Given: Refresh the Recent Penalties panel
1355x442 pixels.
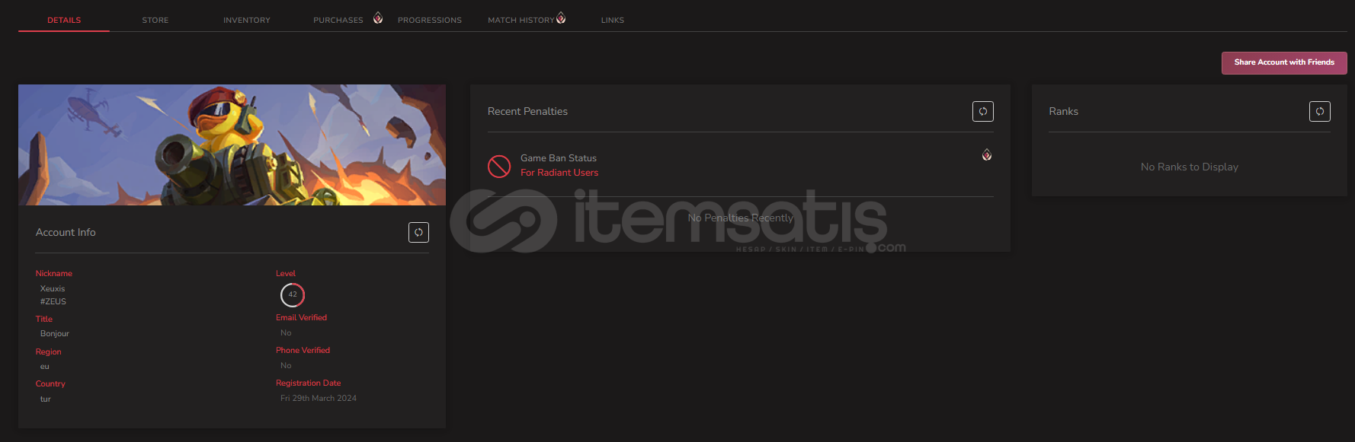Looking at the screenshot, I should click(983, 111).
